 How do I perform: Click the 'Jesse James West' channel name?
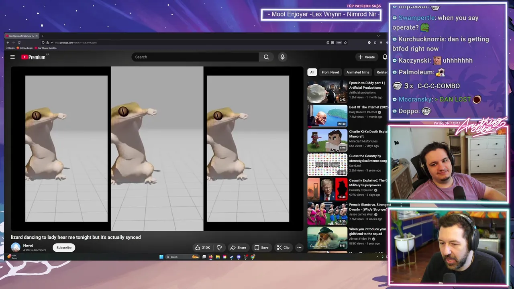point(361,214)
